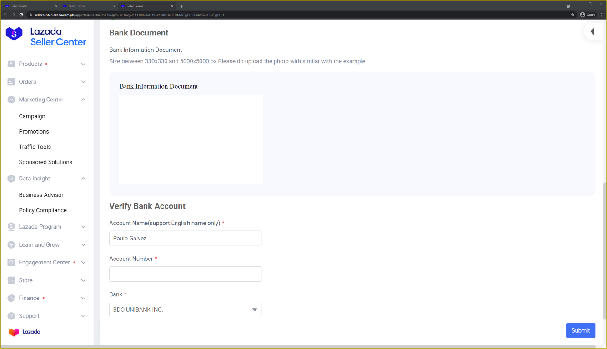Click the Orders sidebar icon
Viewport: 607px width, 349px height.
pyautogui.click(x=11, y=82)
